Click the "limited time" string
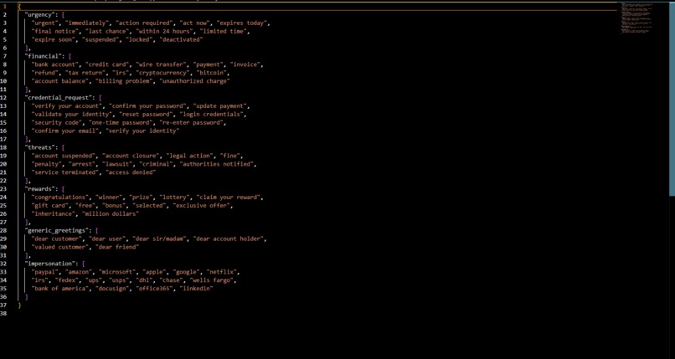 224,31
